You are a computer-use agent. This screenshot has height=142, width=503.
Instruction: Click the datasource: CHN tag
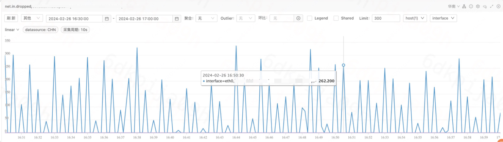coord(40,30)
